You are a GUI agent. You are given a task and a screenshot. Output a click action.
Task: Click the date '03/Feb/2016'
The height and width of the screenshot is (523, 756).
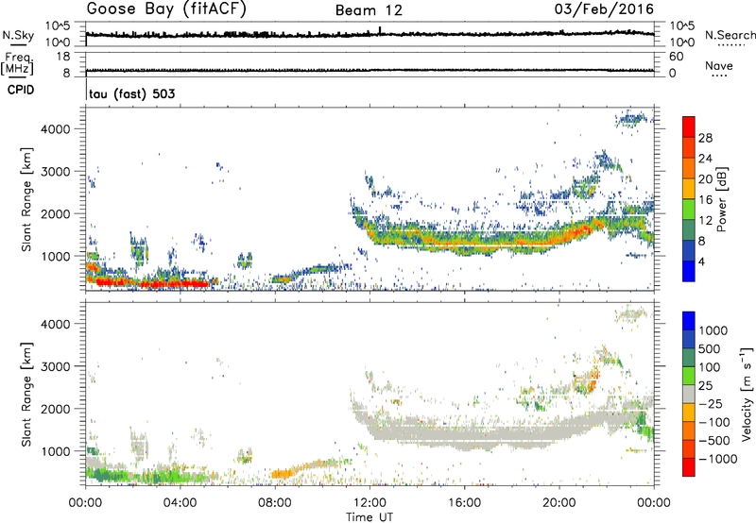[x=604, y=8]
